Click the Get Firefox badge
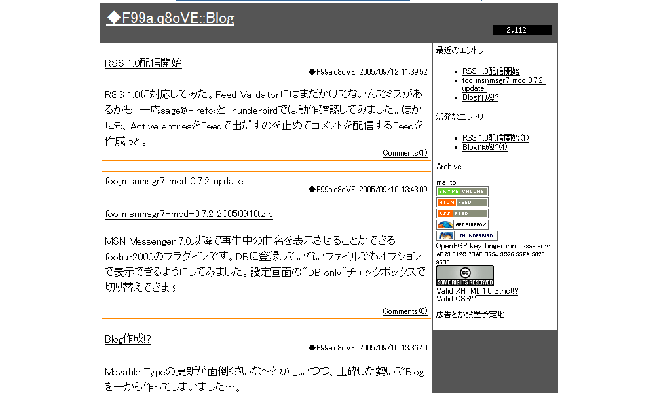 coord(462,225)
